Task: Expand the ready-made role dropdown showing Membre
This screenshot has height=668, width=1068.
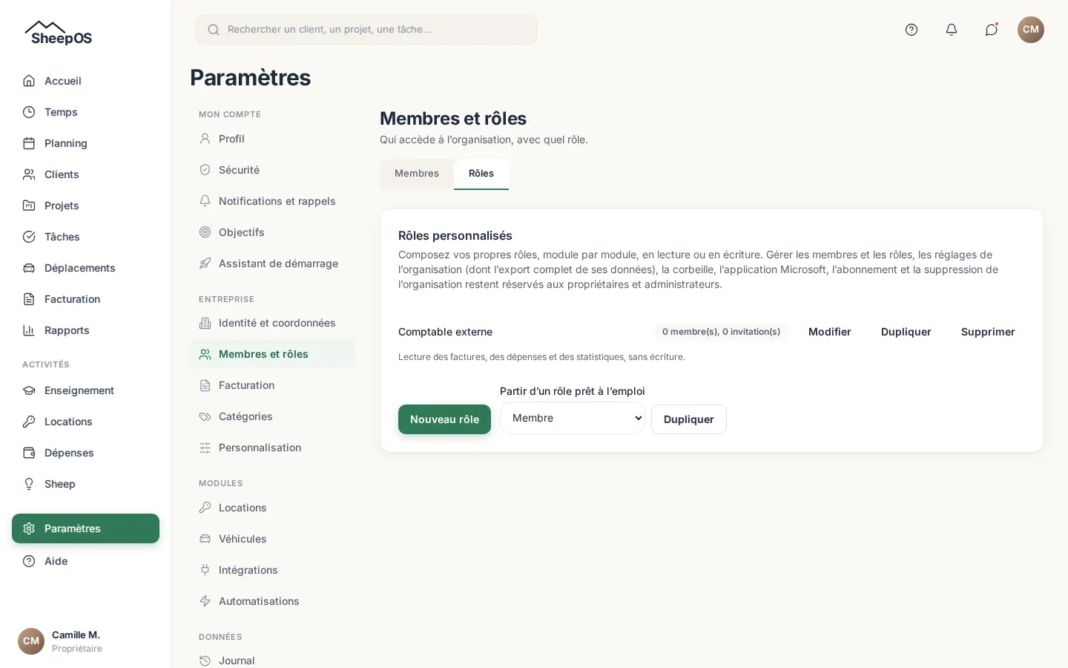Action: point(573,418)
